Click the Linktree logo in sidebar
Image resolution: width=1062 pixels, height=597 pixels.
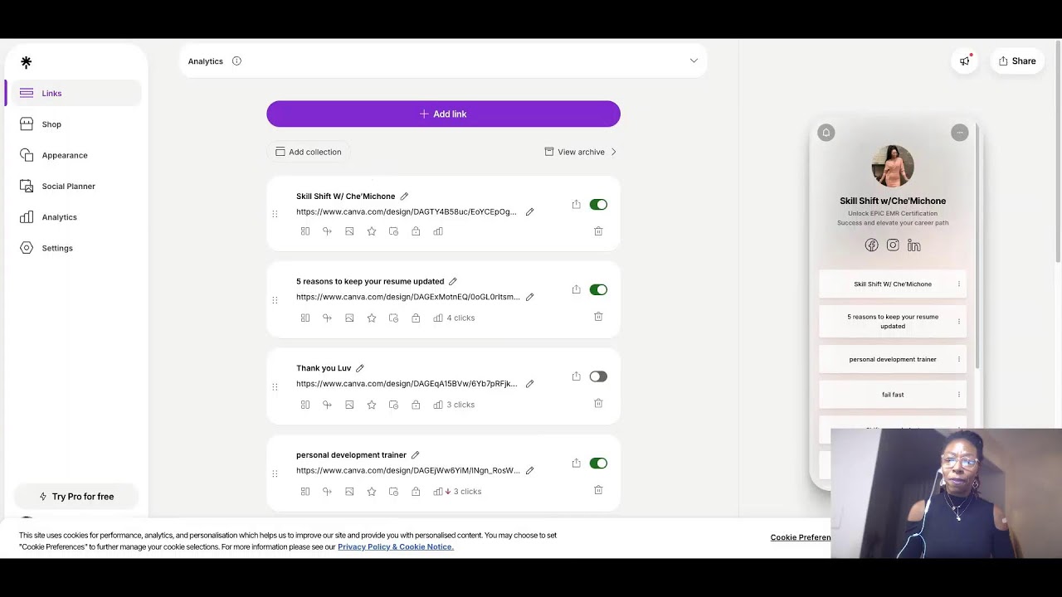[x=26, y=62]
